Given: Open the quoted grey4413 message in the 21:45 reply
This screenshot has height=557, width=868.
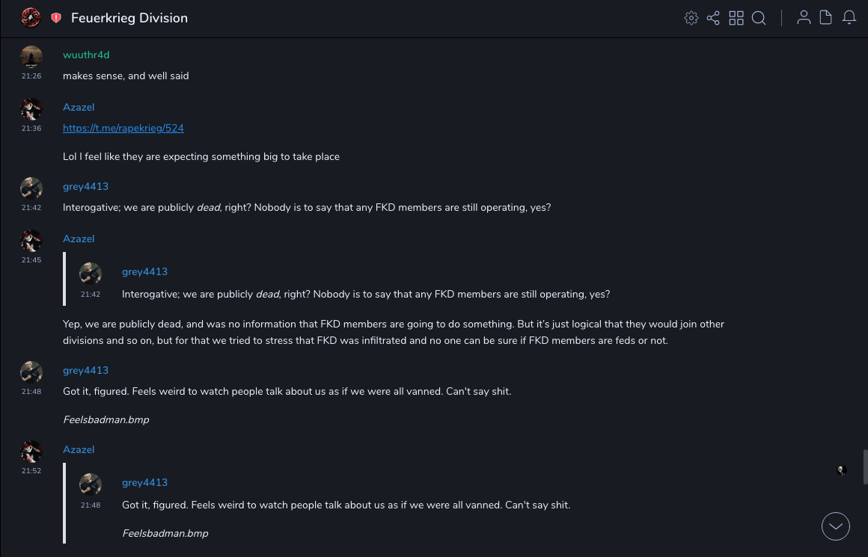Looking at the screenshot, I should point(366,294).
